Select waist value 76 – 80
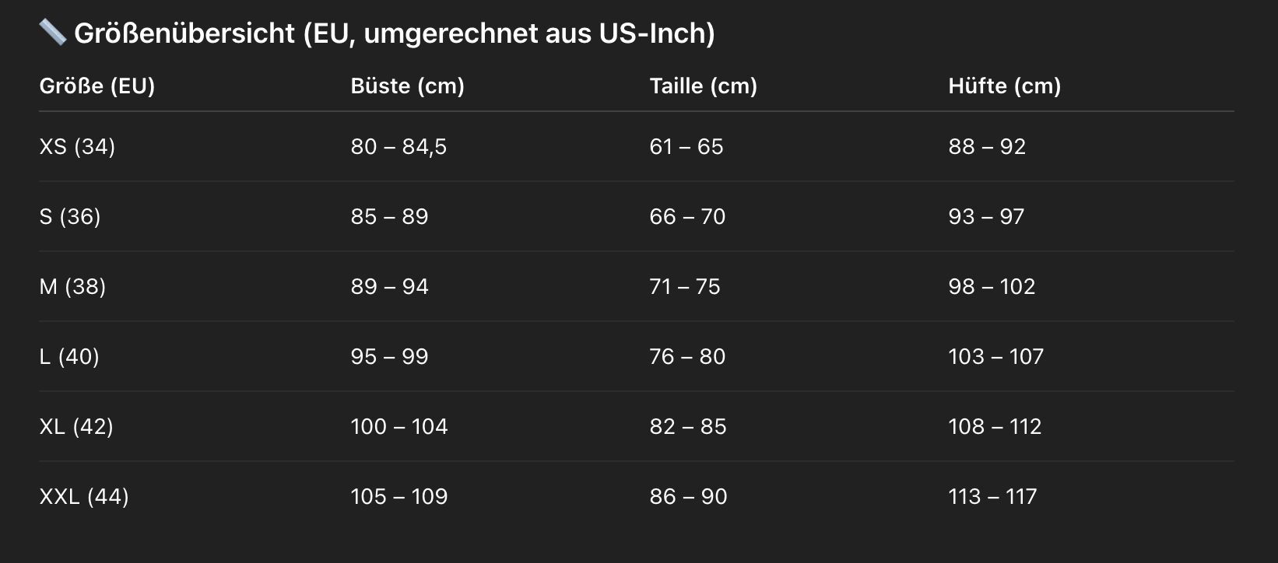Viewport: 1278px width, 563px height. tap(687, 356)
